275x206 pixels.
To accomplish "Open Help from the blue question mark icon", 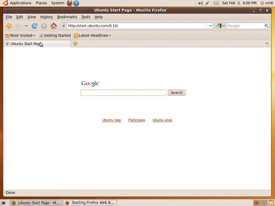I will (76, 3).
